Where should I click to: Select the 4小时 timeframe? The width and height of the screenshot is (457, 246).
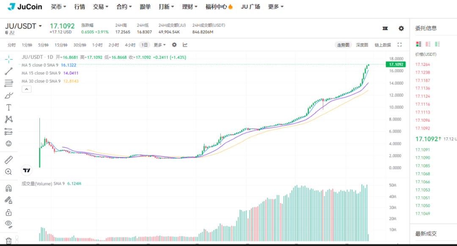pos(130,45)
